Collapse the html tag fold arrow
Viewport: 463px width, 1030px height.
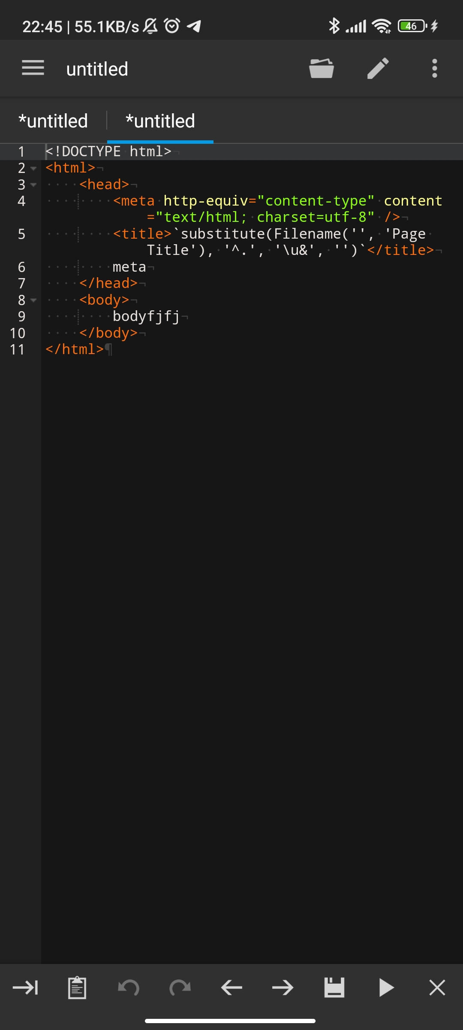pos(33,169)
